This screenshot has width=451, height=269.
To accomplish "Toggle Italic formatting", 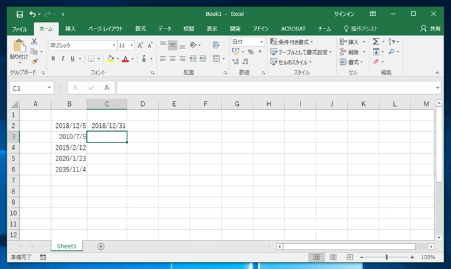I will (63, 58).
